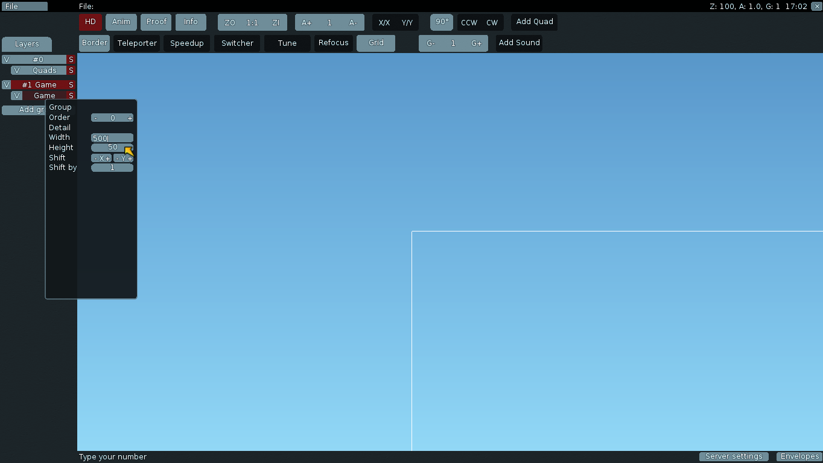Screen dimensions: 823x463
Task: Hide group #0 with its V toggle
Action: (7, 60)
